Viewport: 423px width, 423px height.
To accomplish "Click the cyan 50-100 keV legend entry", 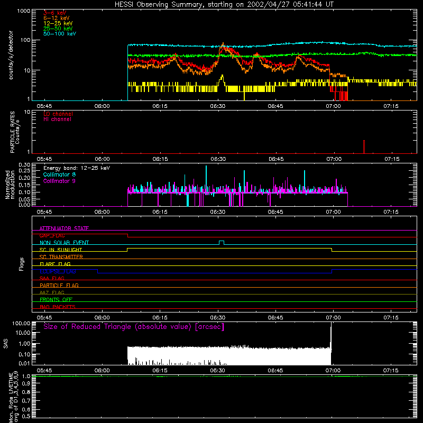I will click(60, 34).
